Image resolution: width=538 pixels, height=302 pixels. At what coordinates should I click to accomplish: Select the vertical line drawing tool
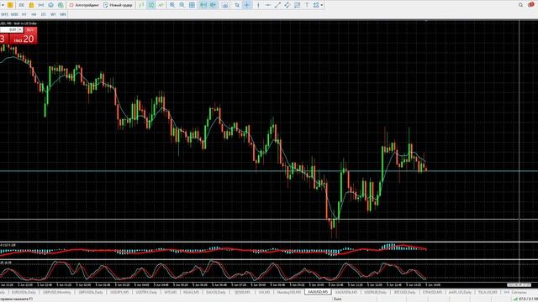pos(258,5)
